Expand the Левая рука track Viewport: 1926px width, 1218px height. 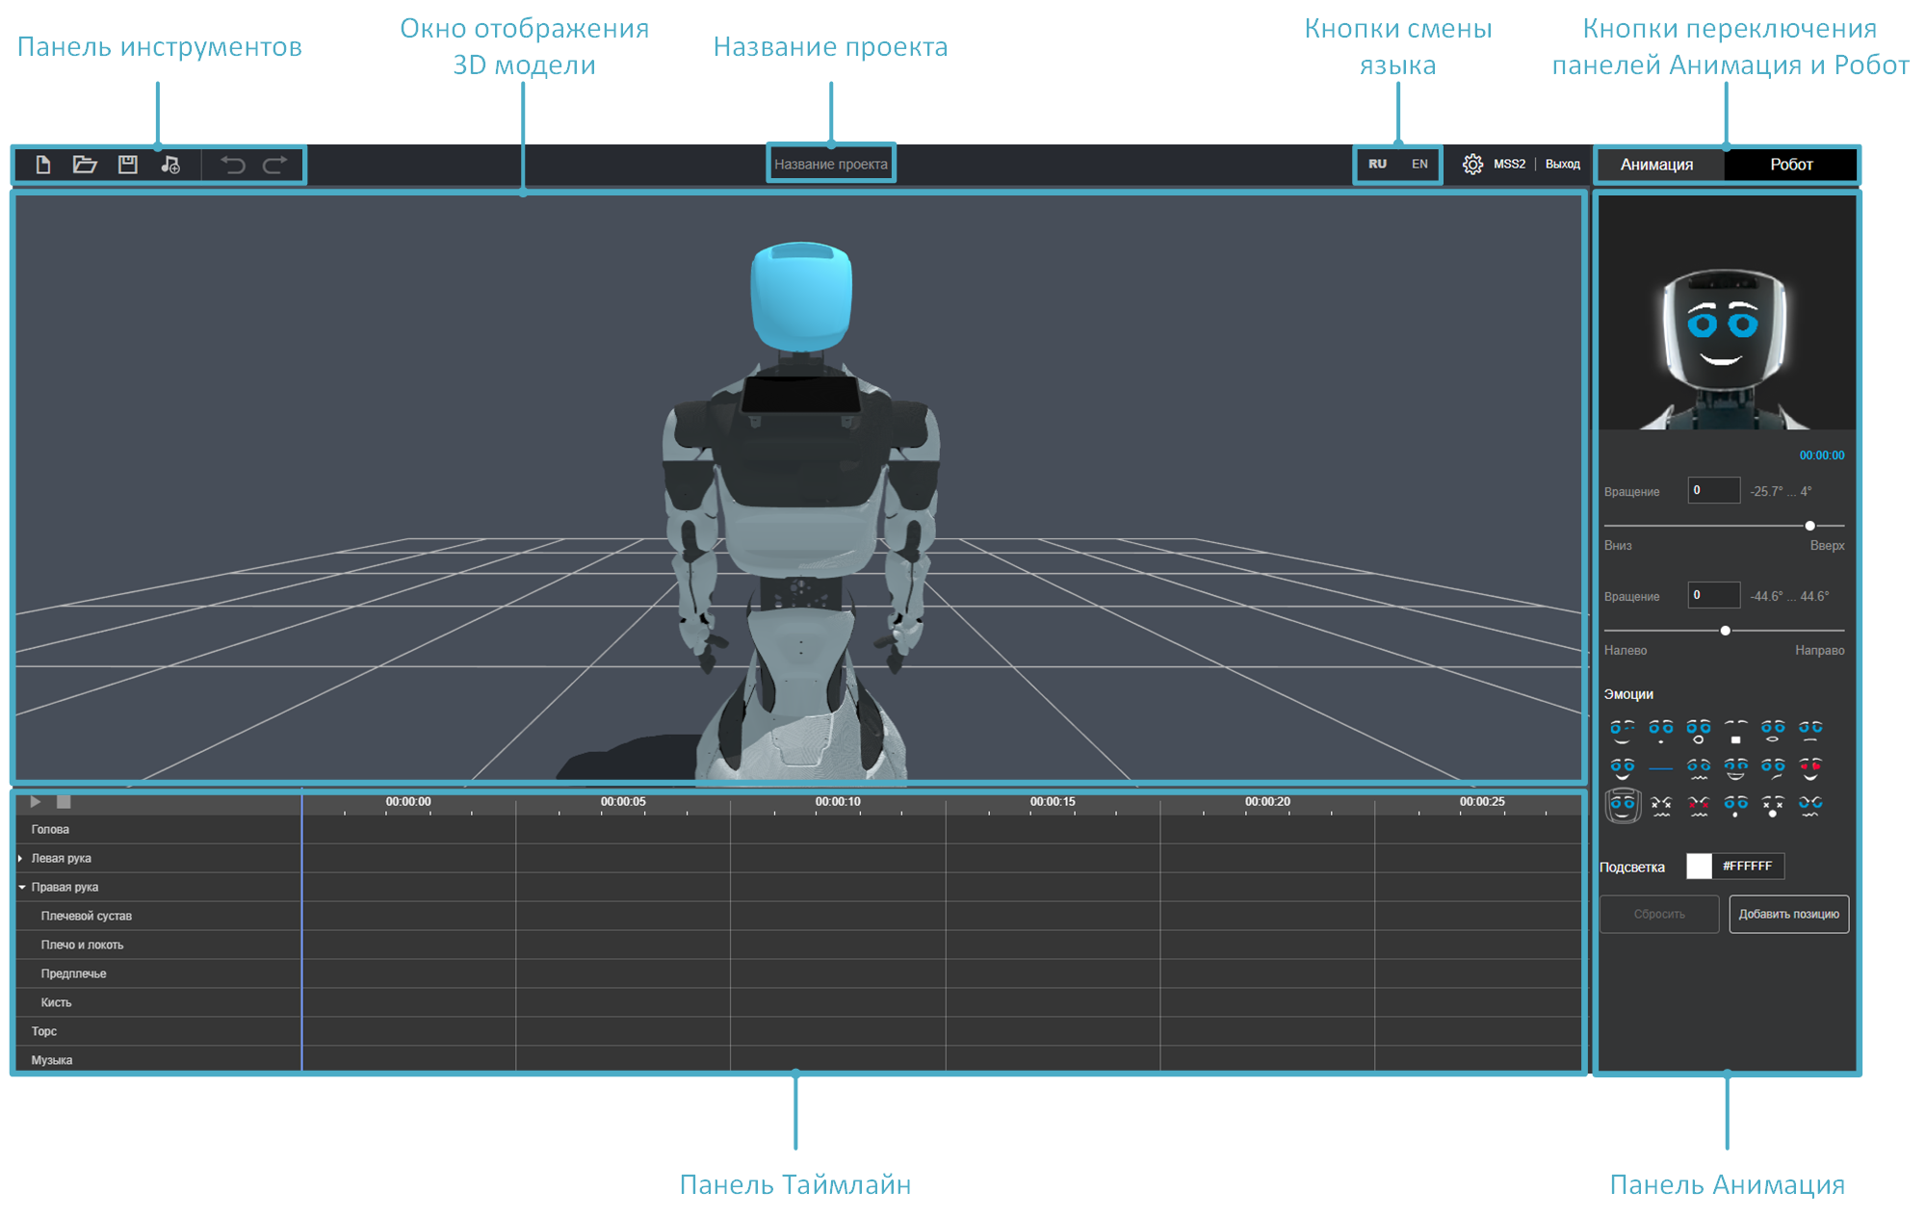20,858
